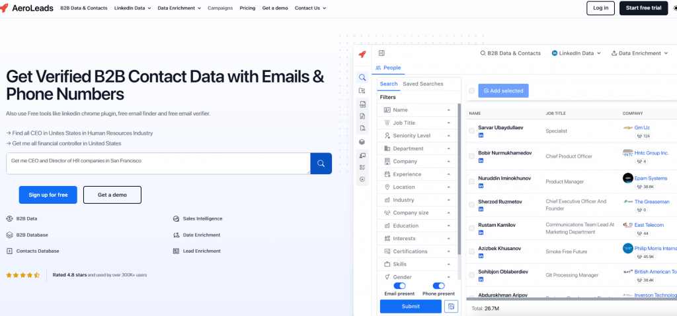This screenshot has height=316, width=677.
Task: Expand the Seniority Level filter
Action: point(418,136)
